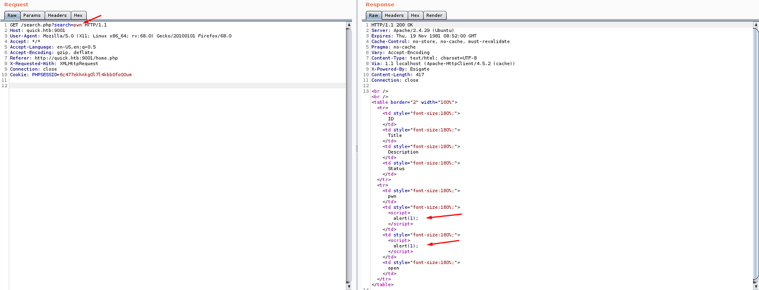Click the 'Request' panel title
The width and height of the screenshot is (759, 290).
click(x=16, y=4)
